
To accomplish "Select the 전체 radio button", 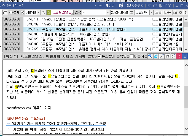I will [x=11, y=12].
